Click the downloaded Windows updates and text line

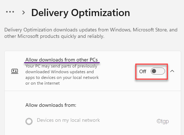coord(59,72)
